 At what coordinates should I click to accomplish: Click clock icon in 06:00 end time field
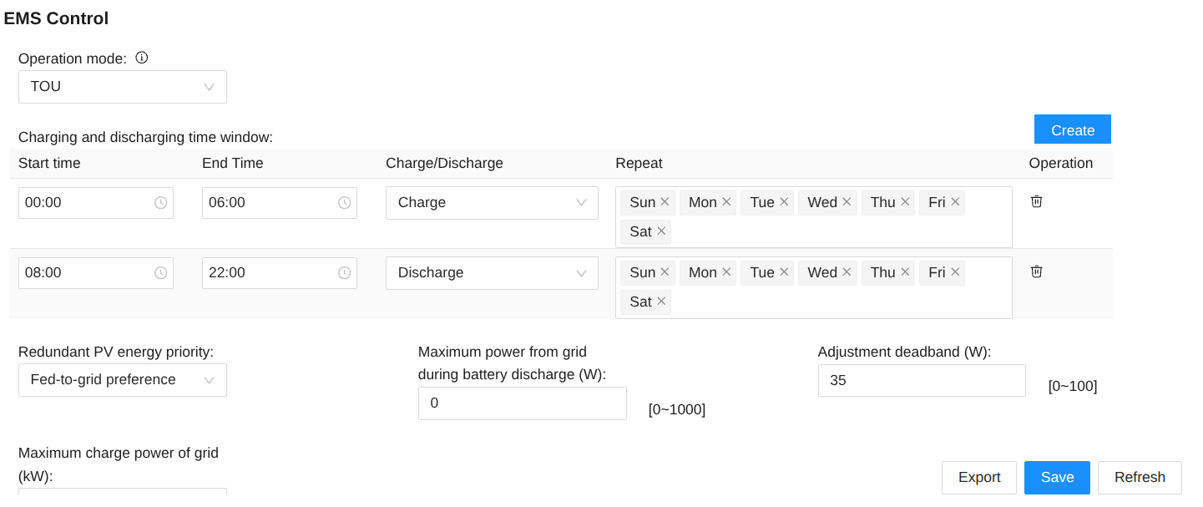tap(344, 203)
